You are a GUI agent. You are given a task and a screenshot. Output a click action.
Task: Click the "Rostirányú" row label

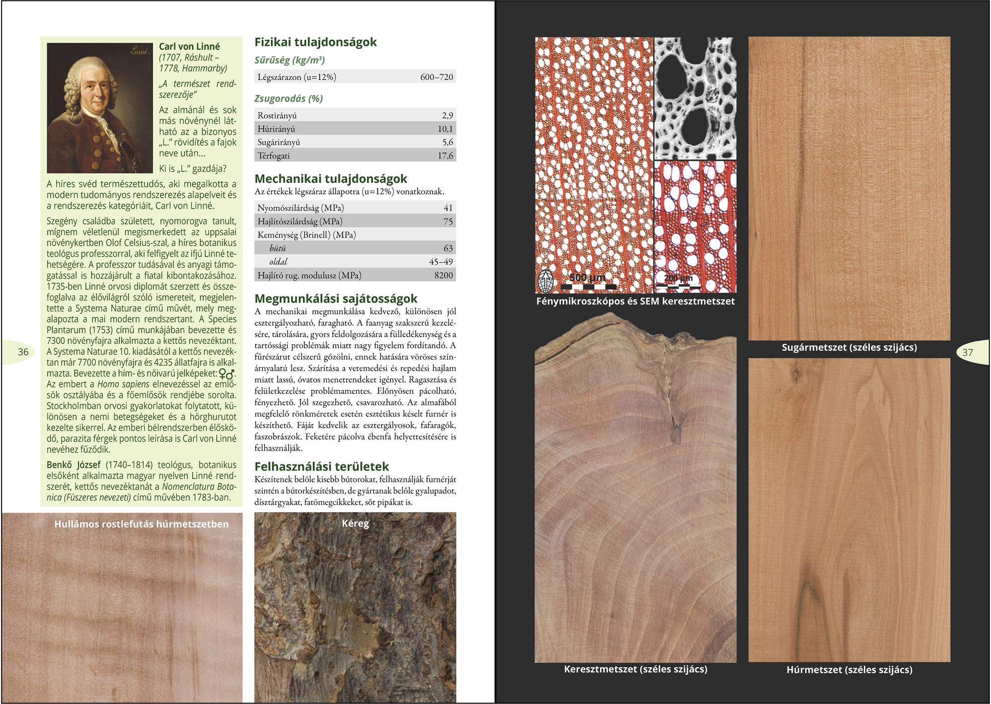277,116
